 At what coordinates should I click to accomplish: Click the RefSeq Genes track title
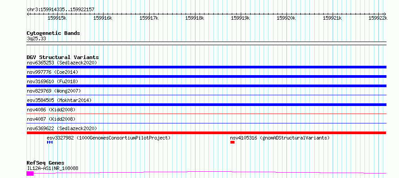(45, 163)
